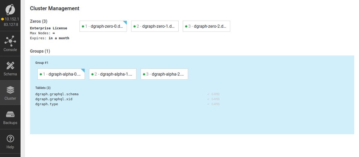Open the Schema sidebar item

[10, 68]
